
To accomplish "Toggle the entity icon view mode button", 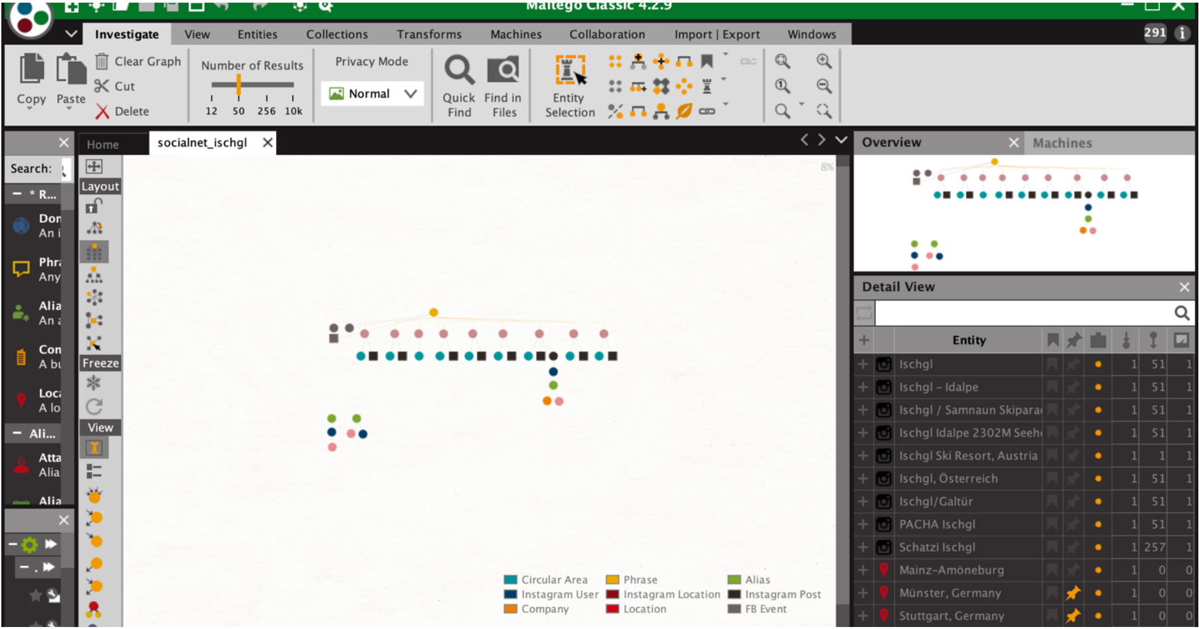I will point(94,447).
